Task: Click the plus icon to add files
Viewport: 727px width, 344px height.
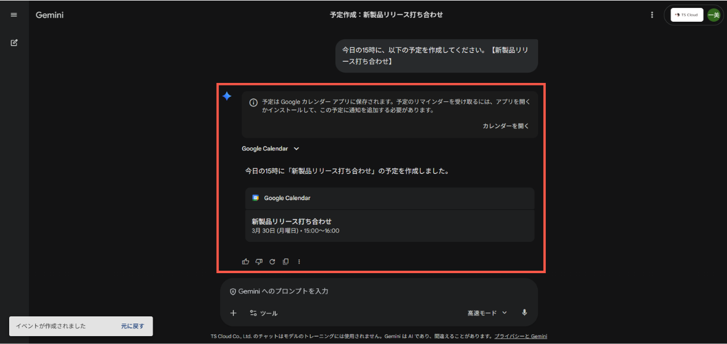Action: click(233, 313)
